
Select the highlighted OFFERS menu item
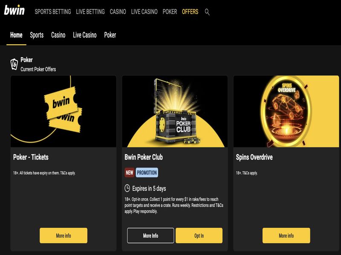[190, 12]
